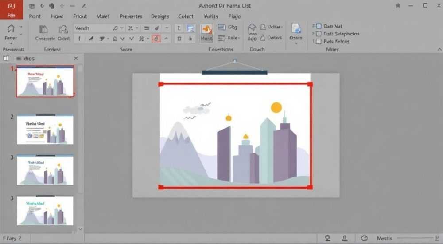Select the red highlighted format icon
The width and height of the screenshot is (443, 244).
pyautogui.click(x=156, y=39)
